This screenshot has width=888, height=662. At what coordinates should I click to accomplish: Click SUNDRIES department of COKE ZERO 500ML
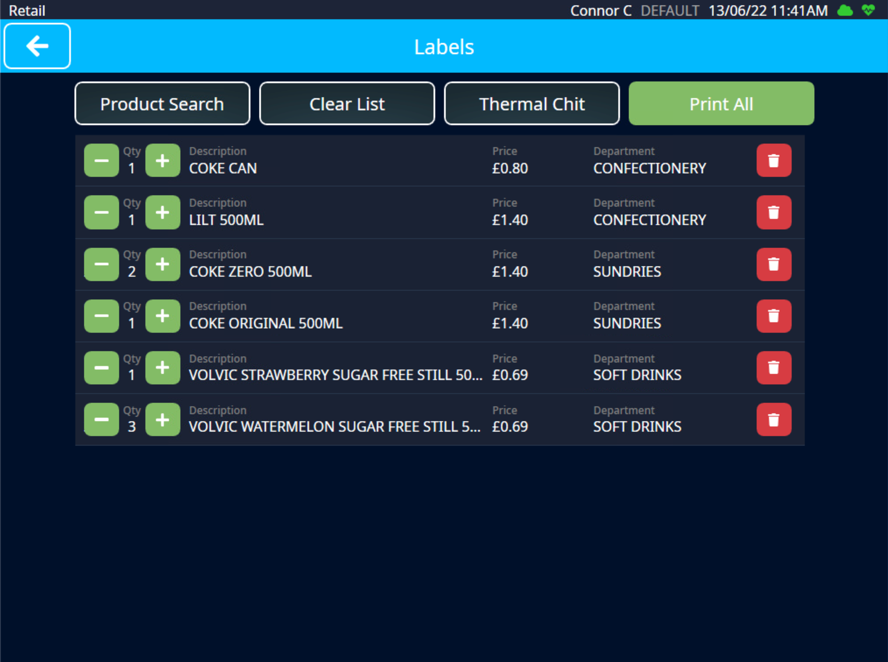(627, 271)
